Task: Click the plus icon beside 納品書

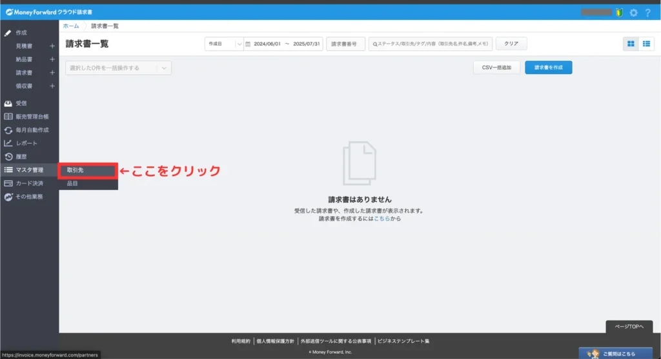Action: point(52,59)
